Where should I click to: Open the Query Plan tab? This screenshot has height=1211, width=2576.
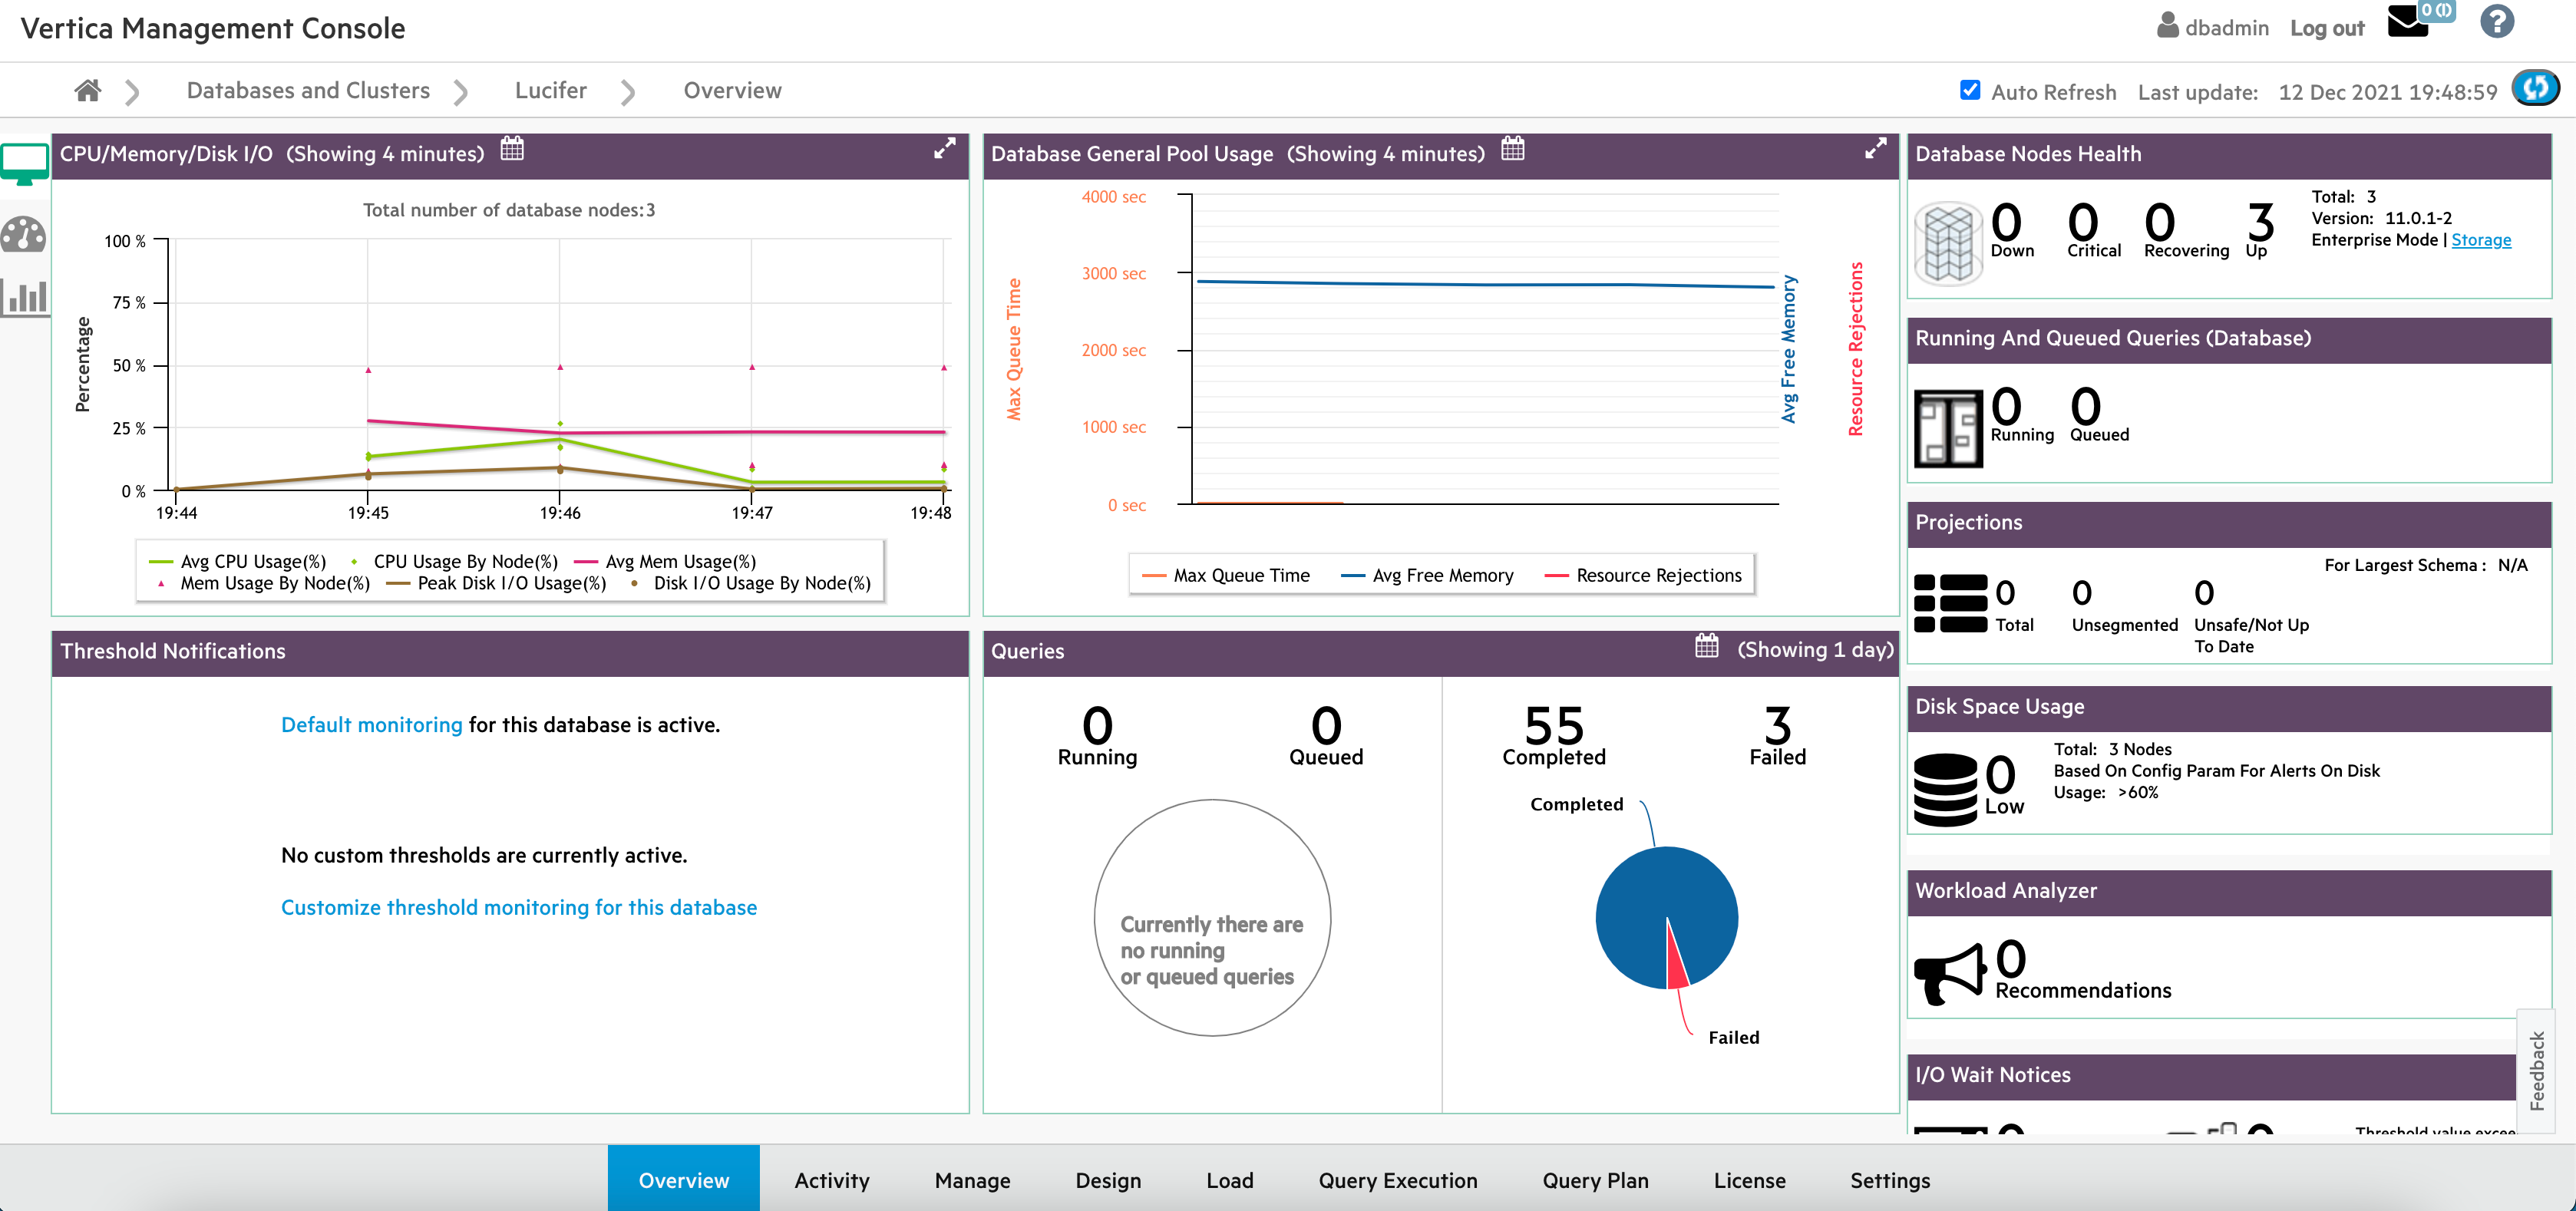click(1594, 1180)
